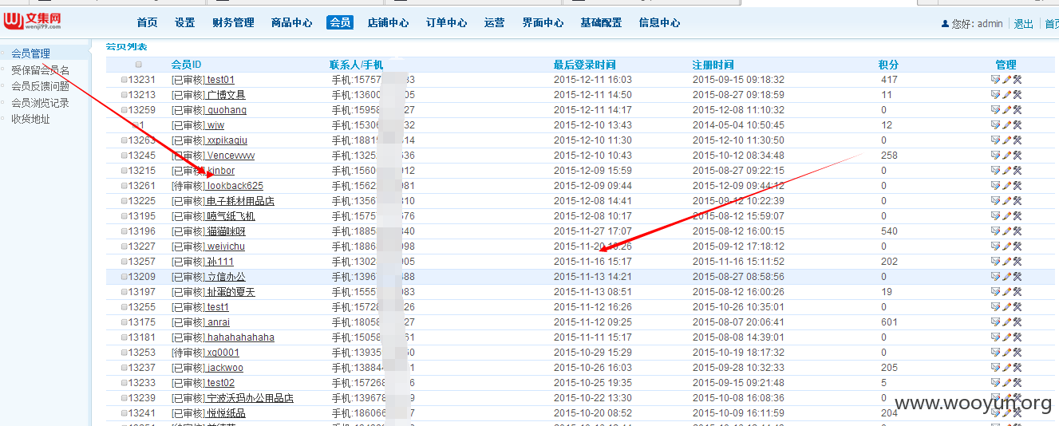Tick the checkbox for member 13263
1059x426 pixels.
coord(124,140)
